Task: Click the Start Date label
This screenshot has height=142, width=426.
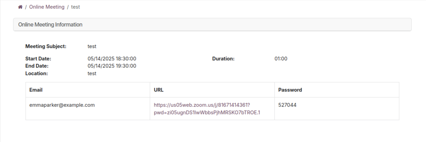Action: [x=38, y=59]
